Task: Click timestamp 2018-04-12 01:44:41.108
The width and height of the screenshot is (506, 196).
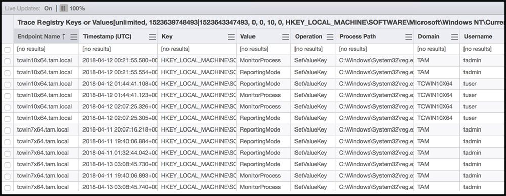Action: (x=120, y=84)
